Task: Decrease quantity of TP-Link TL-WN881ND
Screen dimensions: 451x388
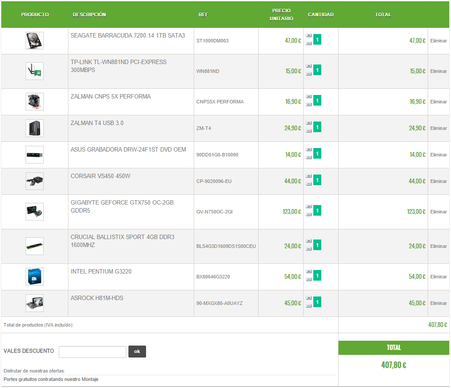Action: (x=308, y=74)
